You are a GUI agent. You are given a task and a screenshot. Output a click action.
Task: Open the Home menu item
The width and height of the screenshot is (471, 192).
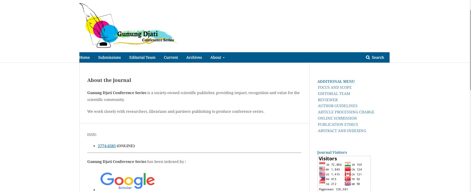tap(85, 58)
